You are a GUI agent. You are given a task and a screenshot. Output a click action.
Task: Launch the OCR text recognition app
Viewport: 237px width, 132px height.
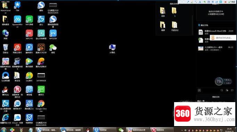41,49
